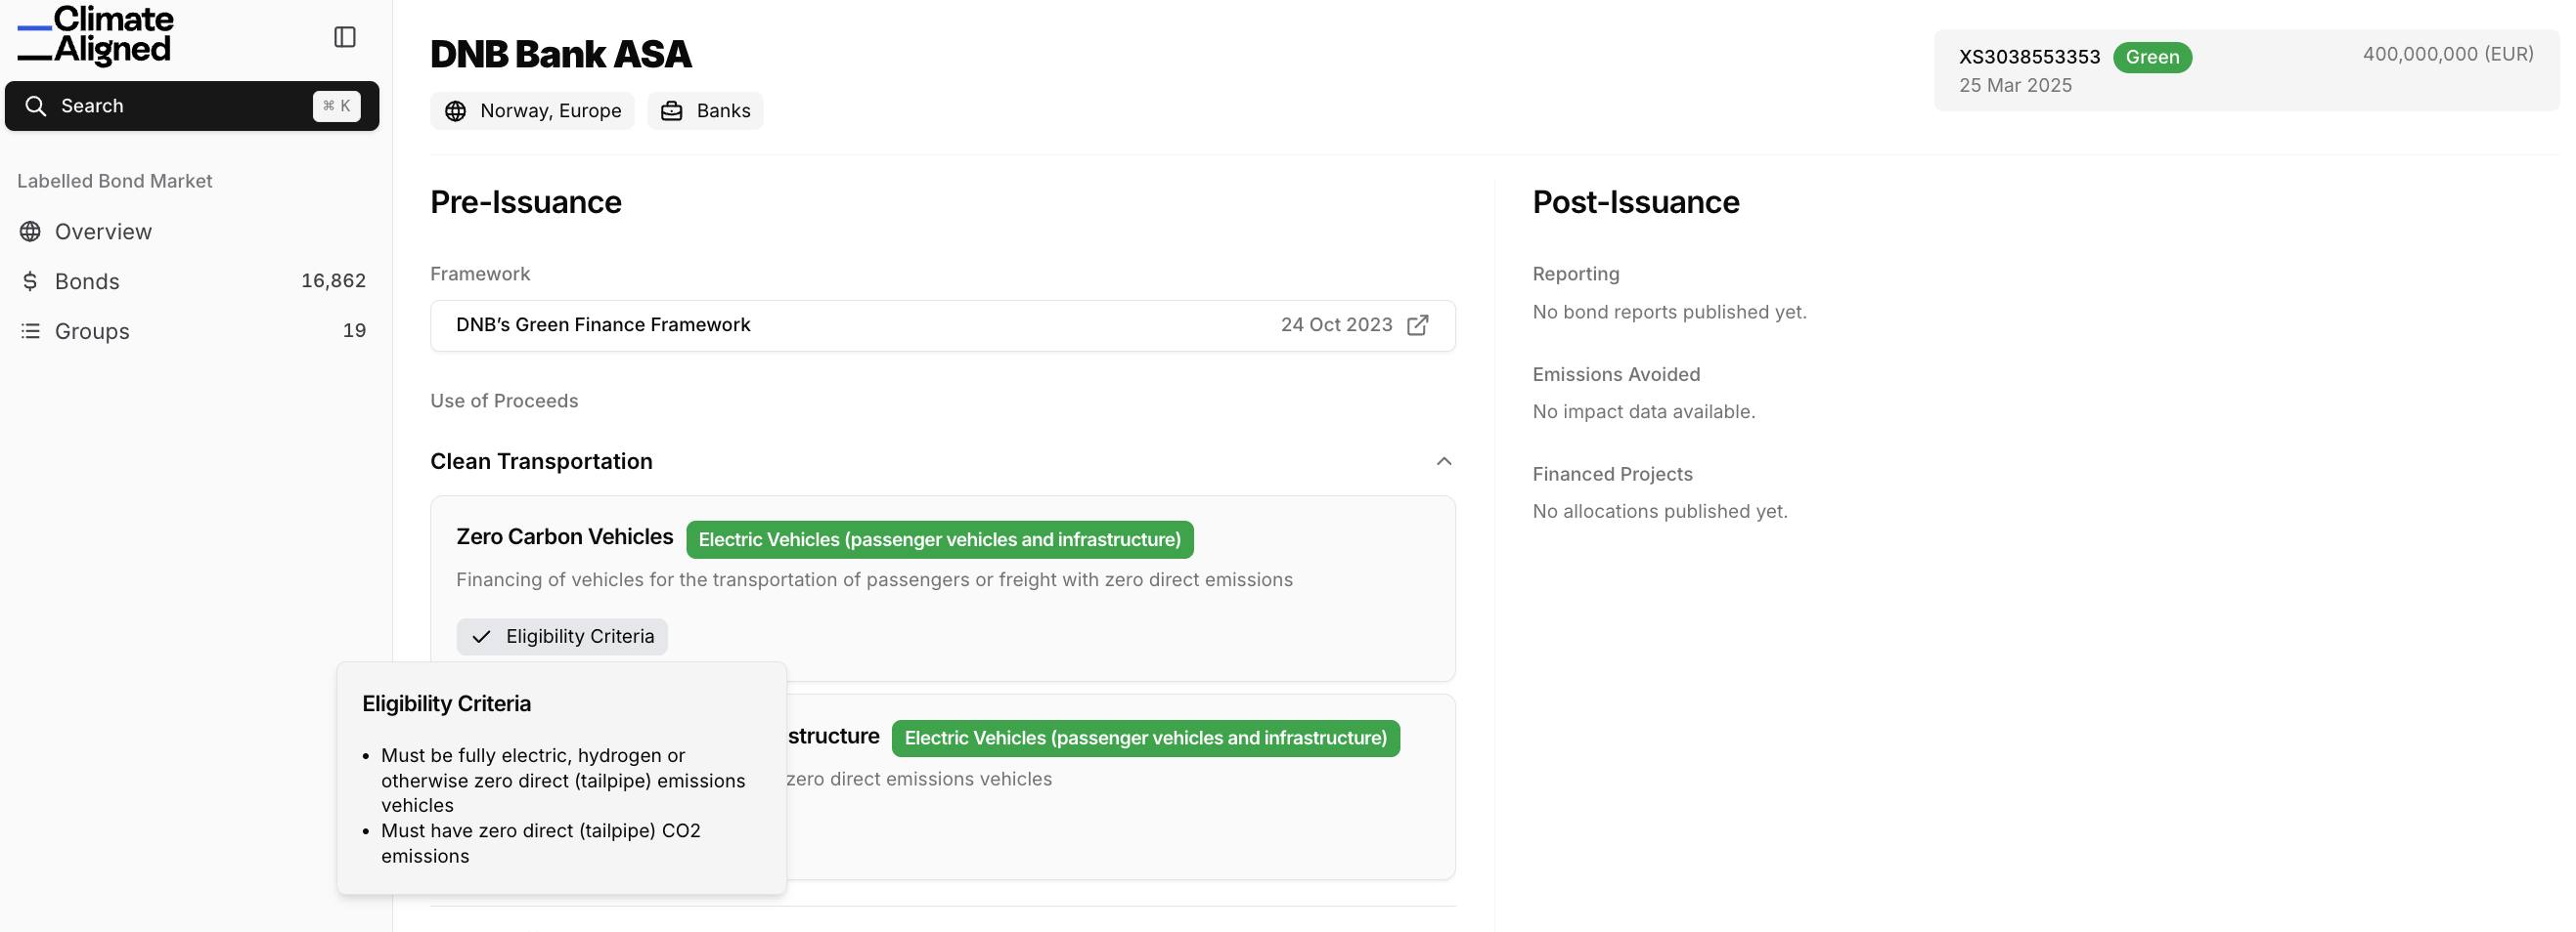The height and width of the screenshot is (932, 2576).
Task: Click the checkmark icon in Eligibility Criteria
Action: 482,636
